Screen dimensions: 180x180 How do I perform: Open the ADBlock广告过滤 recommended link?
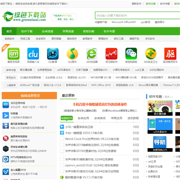pos(29,85)
